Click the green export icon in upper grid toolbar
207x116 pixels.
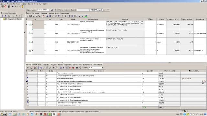(x=86, y=16)
